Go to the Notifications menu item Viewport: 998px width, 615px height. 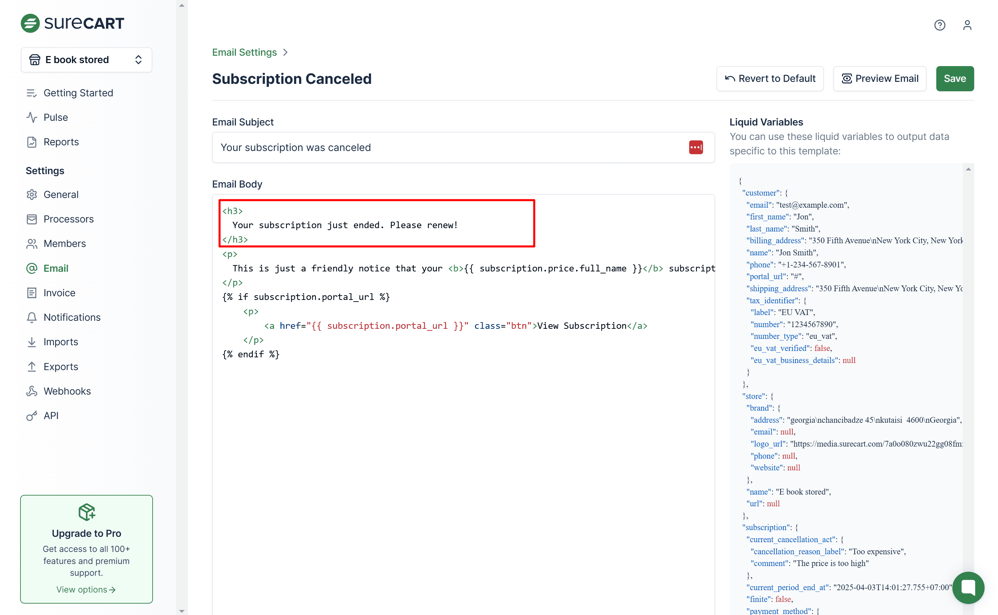pos(72,317)
